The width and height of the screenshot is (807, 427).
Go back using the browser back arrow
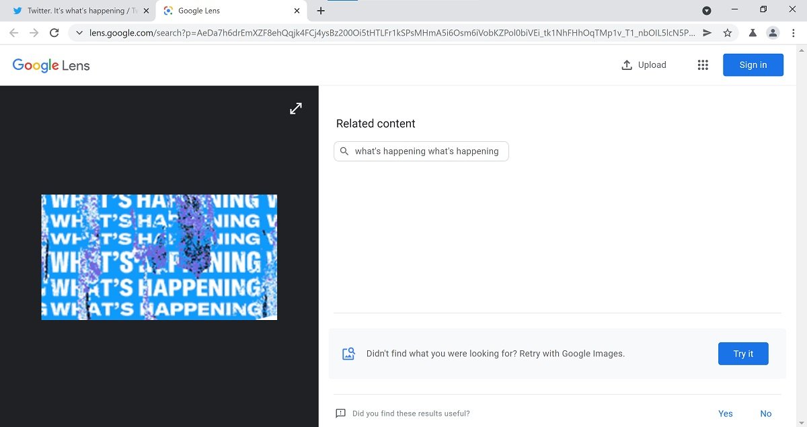point(14,32)
